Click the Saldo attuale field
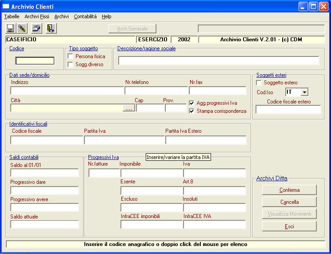 44,224
